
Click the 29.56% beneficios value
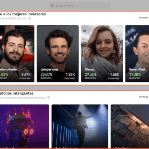(x=91, y=74)
